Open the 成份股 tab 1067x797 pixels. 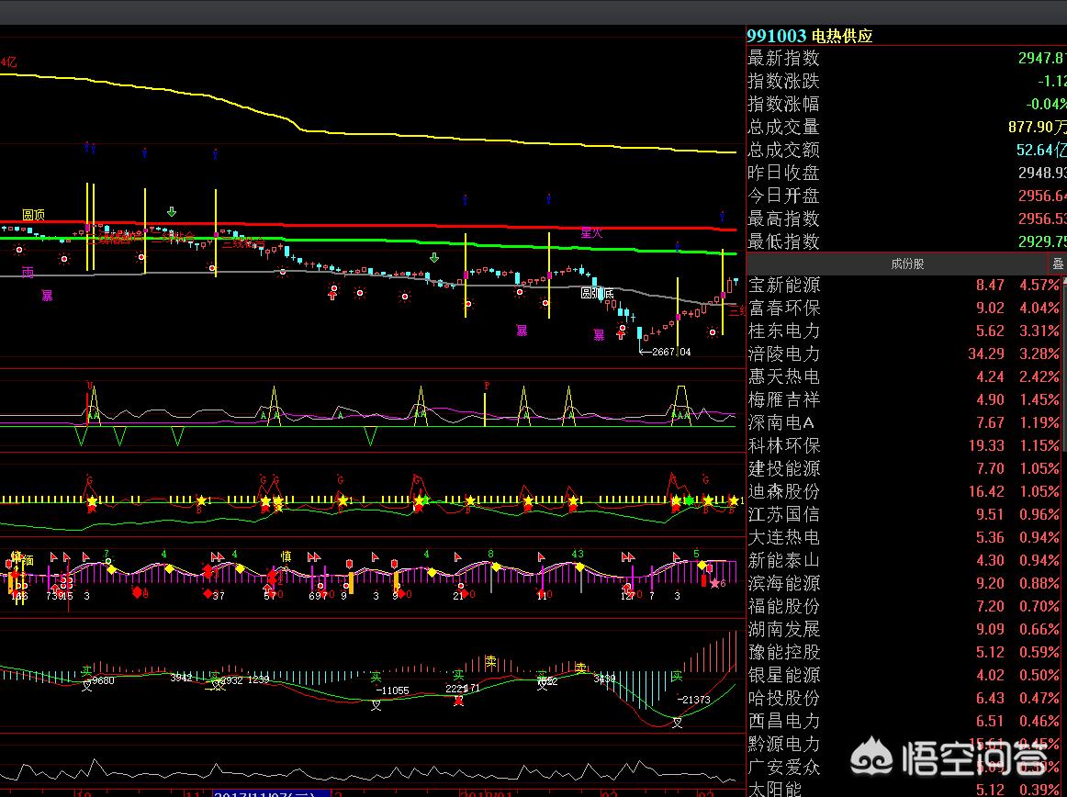coord(907,264)
